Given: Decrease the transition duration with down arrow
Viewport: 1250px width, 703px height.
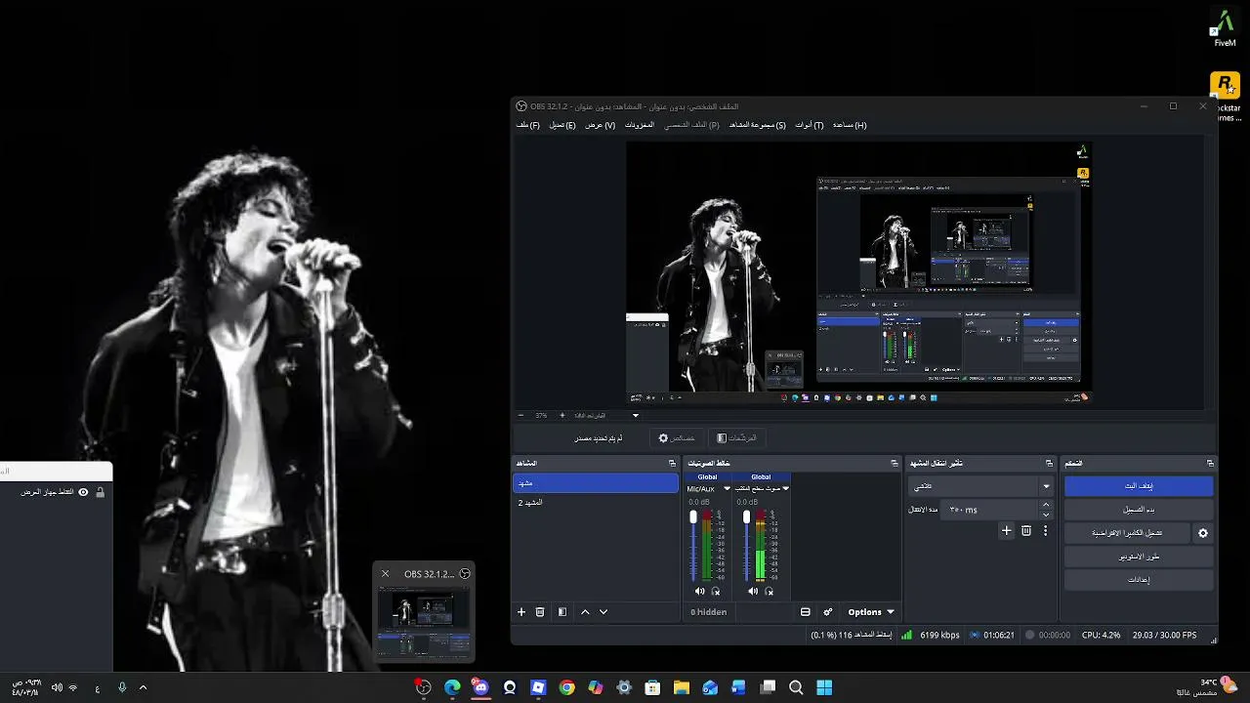Looking at the screenshot, I should [x=1046, y=514].
